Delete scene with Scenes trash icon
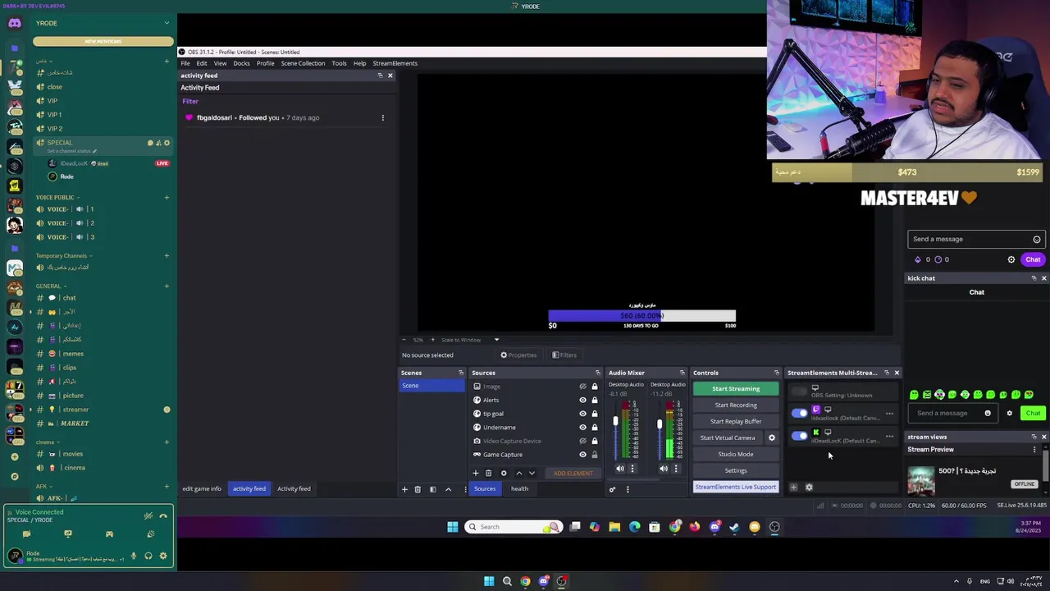The width and height of the screenshot is (1050, 591). pos(418,489)
